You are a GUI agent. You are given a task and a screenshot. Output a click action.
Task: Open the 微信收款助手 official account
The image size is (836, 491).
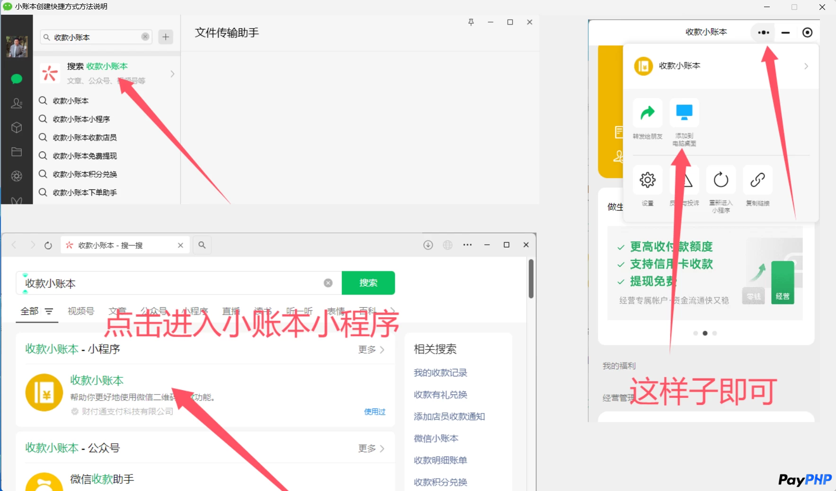[102, 479]
